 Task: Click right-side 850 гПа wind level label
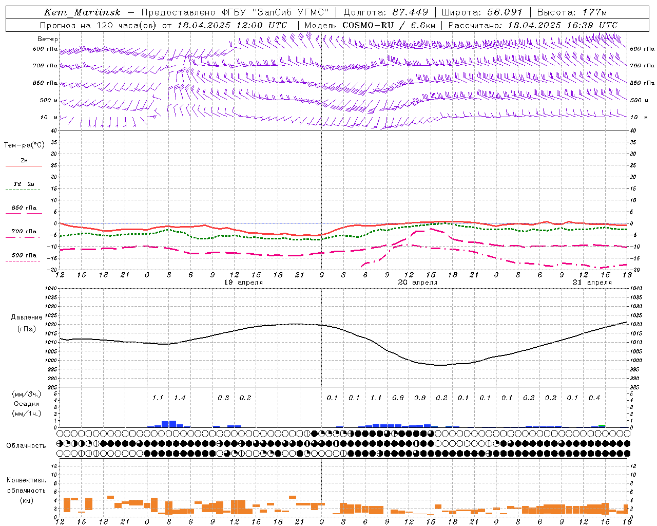pyautogui.click(x=642, y=83)
